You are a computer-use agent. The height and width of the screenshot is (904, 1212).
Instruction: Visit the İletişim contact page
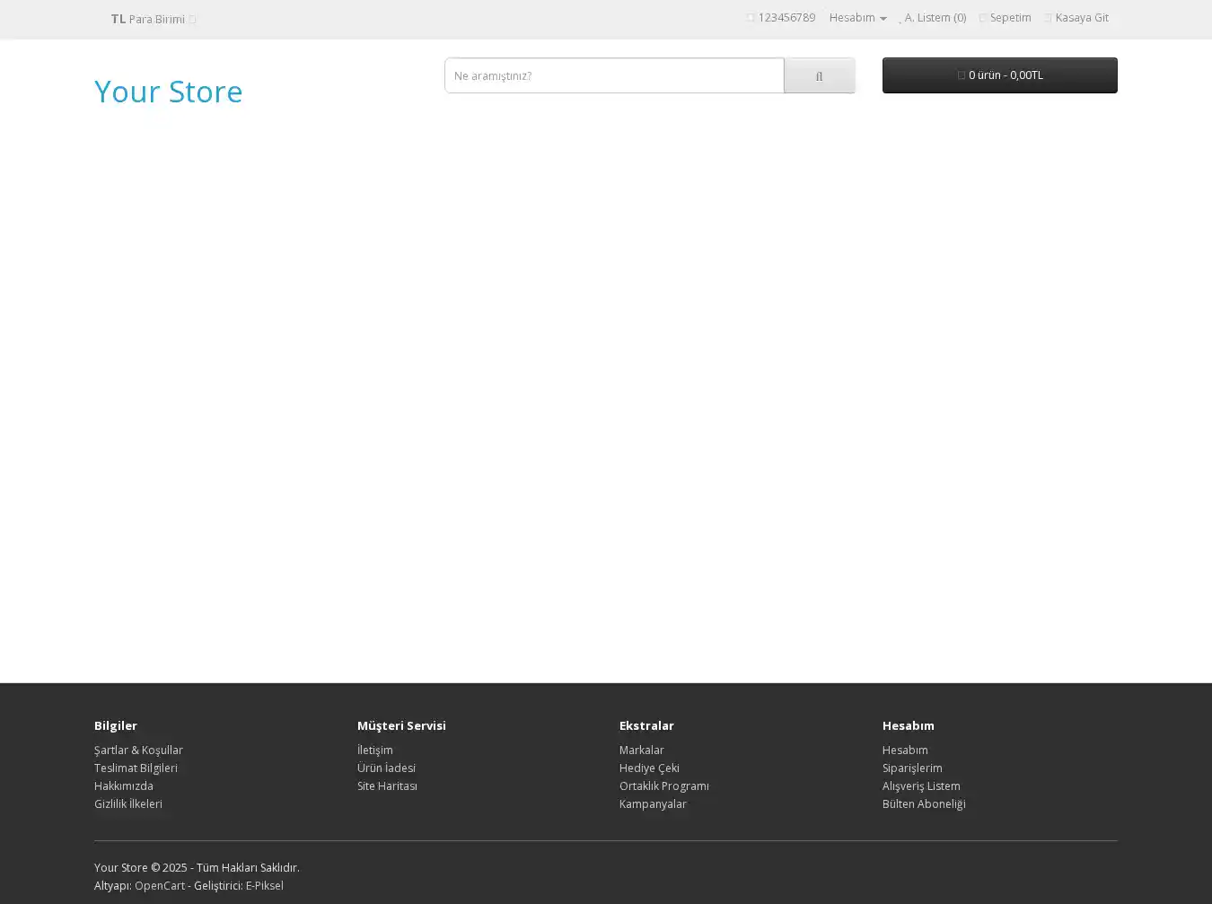click(374, 750)
